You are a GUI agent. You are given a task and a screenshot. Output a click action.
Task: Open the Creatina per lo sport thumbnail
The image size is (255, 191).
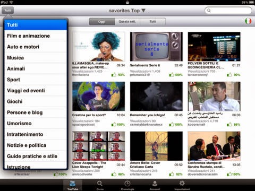98,96
